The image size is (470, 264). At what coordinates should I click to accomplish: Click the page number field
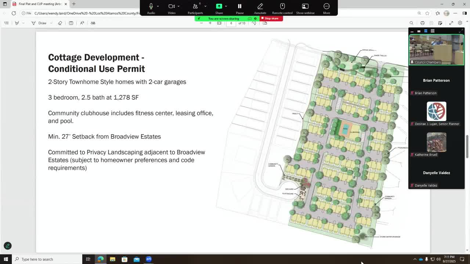(231, 23)
